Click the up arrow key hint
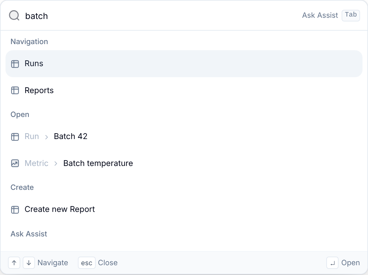 [x=14, y=263]
